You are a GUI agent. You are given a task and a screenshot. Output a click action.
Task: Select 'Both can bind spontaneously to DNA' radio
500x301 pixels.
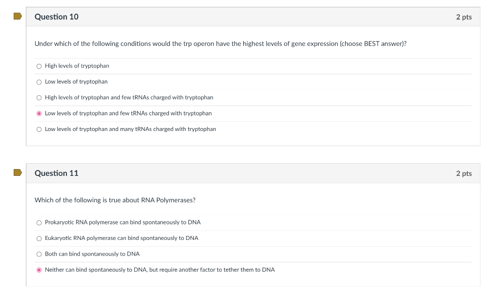[x=39, y=254]
